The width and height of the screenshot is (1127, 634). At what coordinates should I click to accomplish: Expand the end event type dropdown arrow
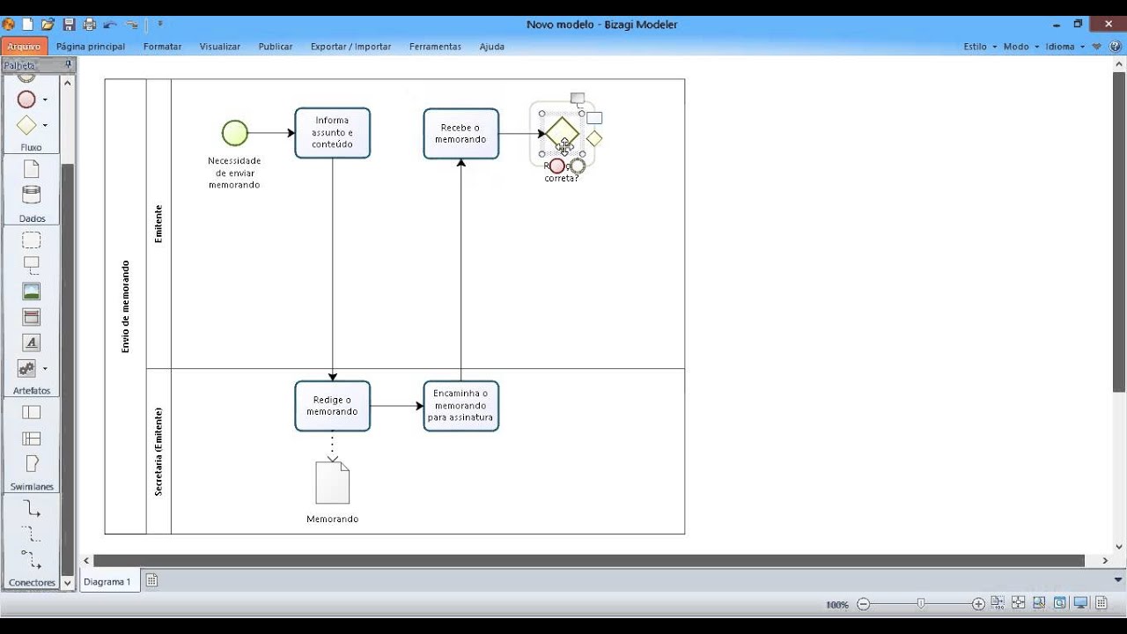[x=45, y=100]
